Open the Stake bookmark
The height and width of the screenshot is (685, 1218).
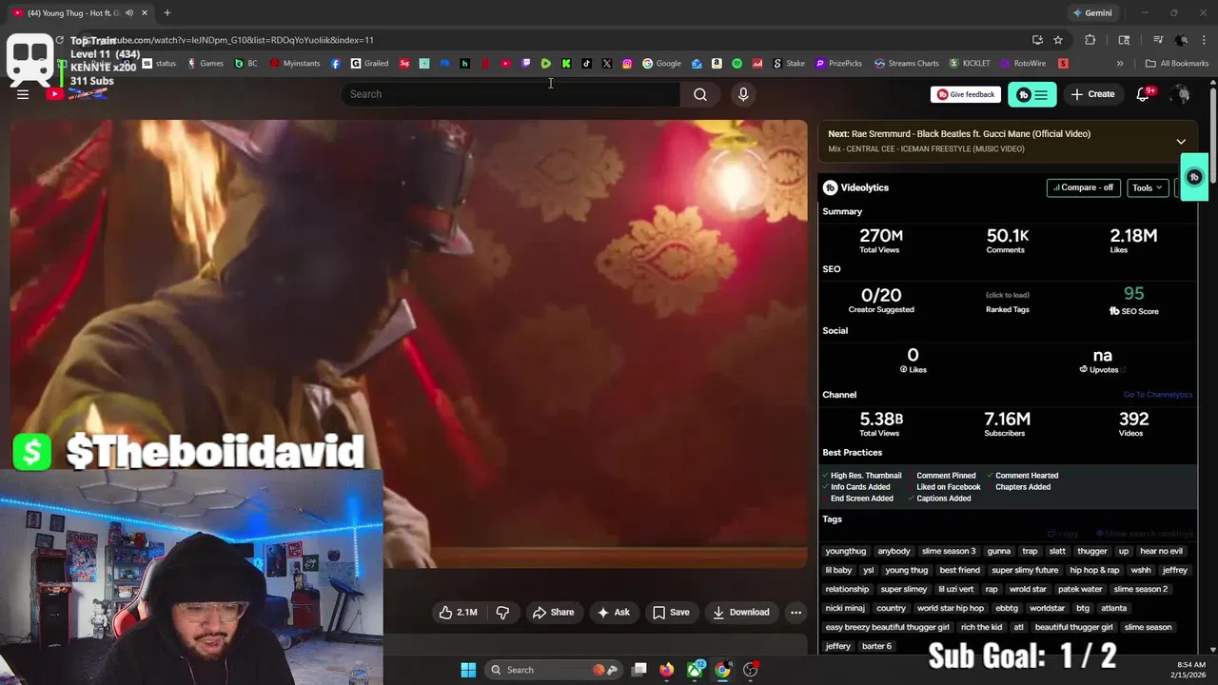pyautogui.click(x=788, y=64)
